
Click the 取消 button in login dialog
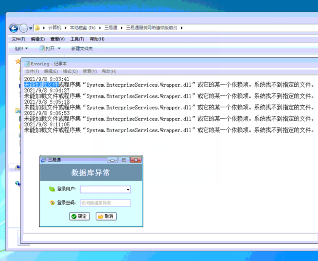[x=106, y=216]
